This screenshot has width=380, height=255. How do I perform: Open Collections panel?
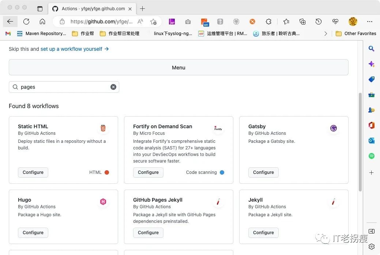coord(302,22)
